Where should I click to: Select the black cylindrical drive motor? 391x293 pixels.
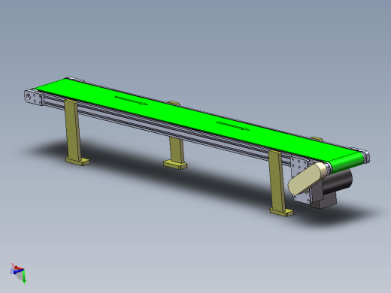click(338, 181)
